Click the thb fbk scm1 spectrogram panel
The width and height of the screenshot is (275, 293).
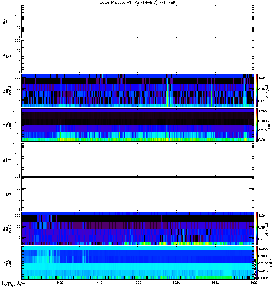[x=137, y=125]
